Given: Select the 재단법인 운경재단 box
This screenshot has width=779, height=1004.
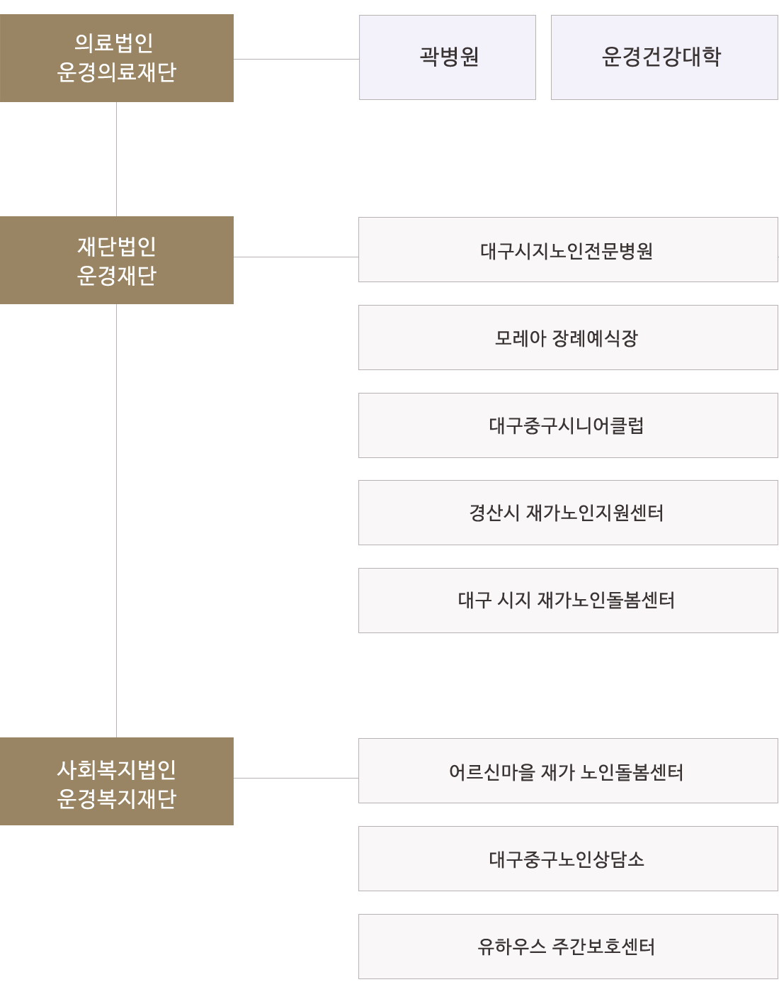Looking at the screenshot, I should click(x=117, y=260).
